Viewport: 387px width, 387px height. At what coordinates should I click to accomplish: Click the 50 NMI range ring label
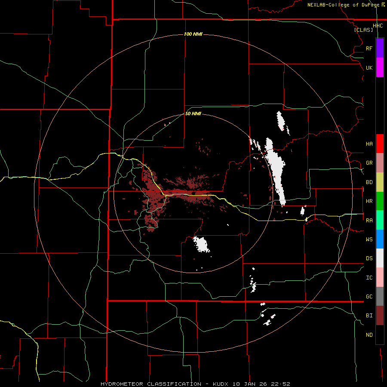click(193, 114)
